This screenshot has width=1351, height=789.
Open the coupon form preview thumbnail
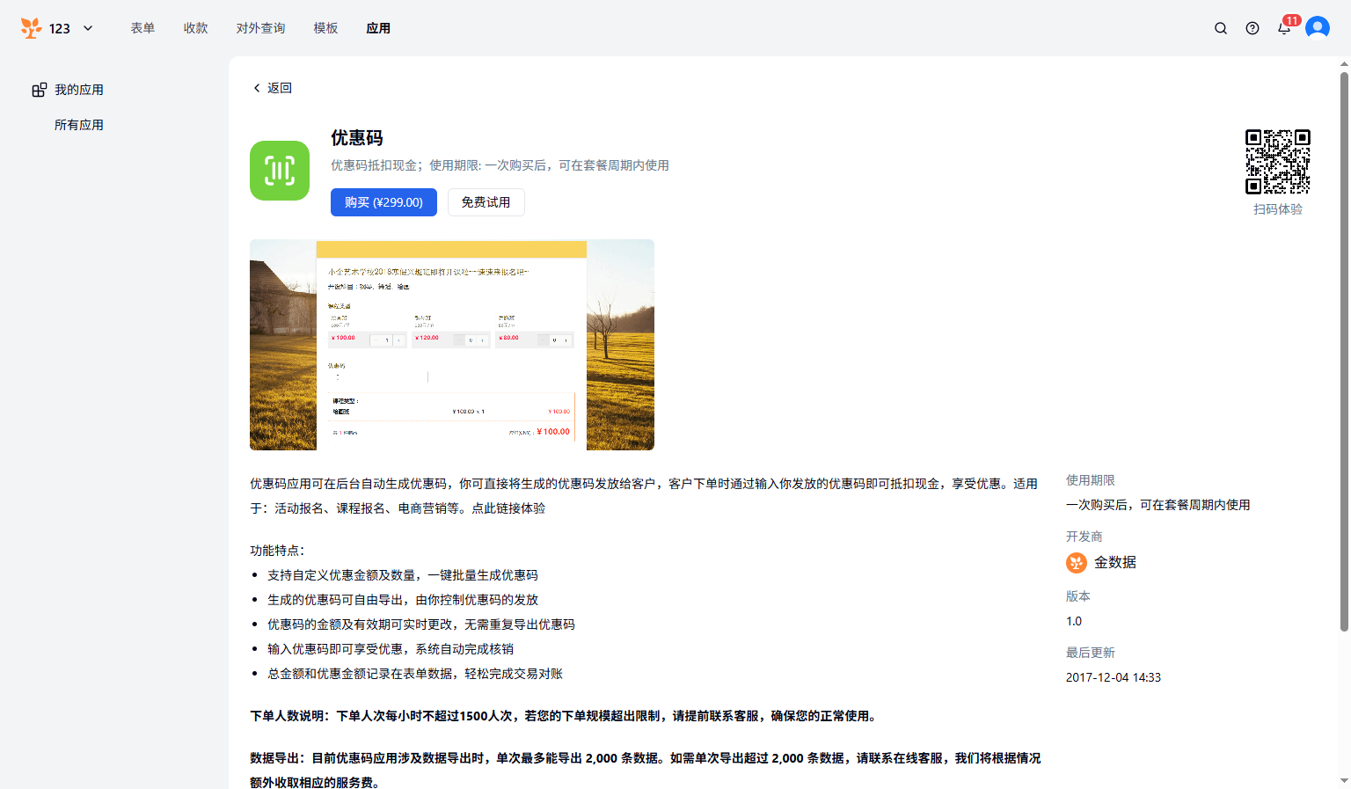[x=451, y=345]
